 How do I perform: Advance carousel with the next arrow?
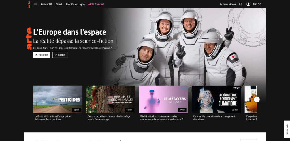(257, 100)
